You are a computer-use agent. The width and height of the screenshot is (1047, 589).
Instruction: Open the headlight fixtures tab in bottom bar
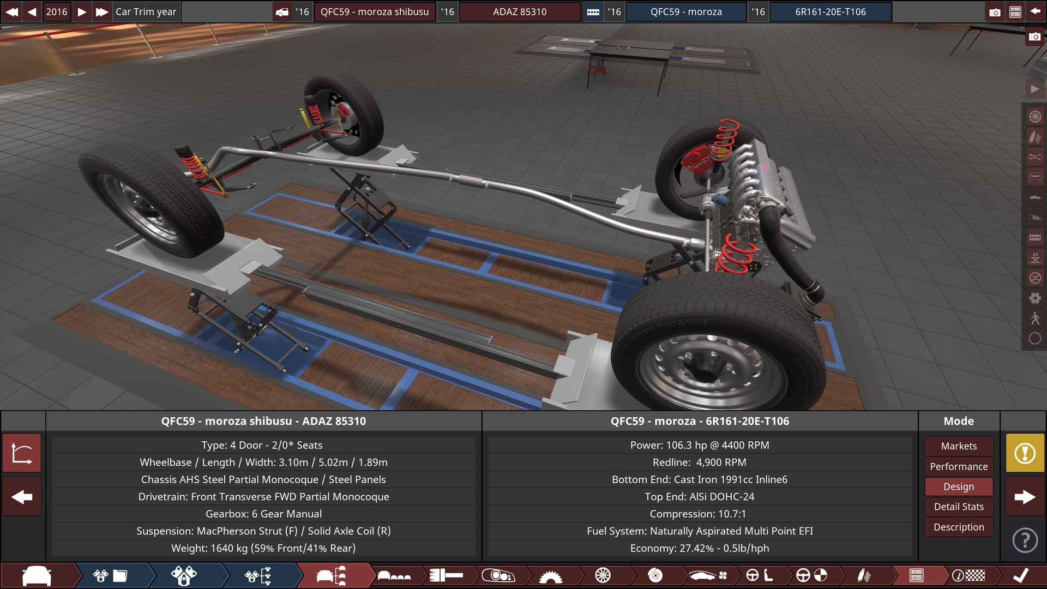tap(498, 575)
